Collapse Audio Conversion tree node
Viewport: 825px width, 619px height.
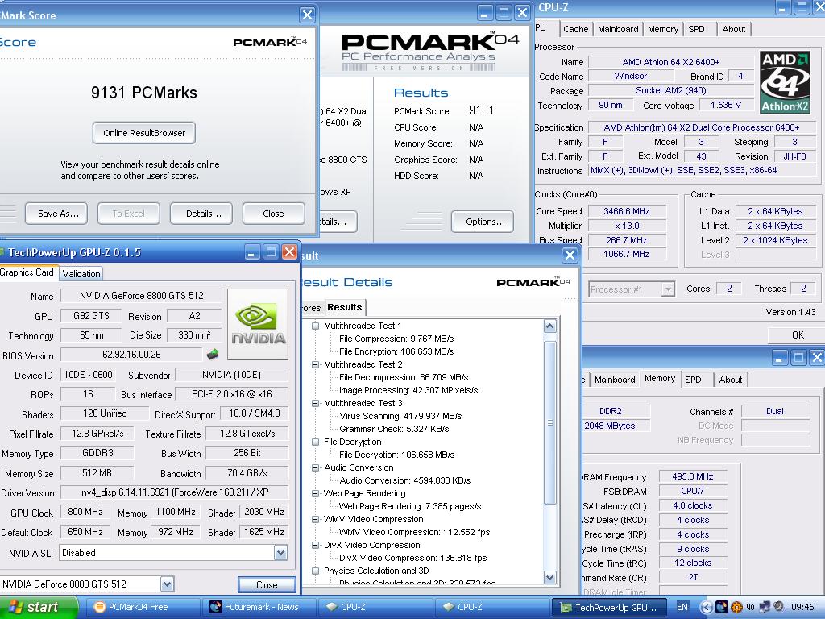click(x=315, y=467)
